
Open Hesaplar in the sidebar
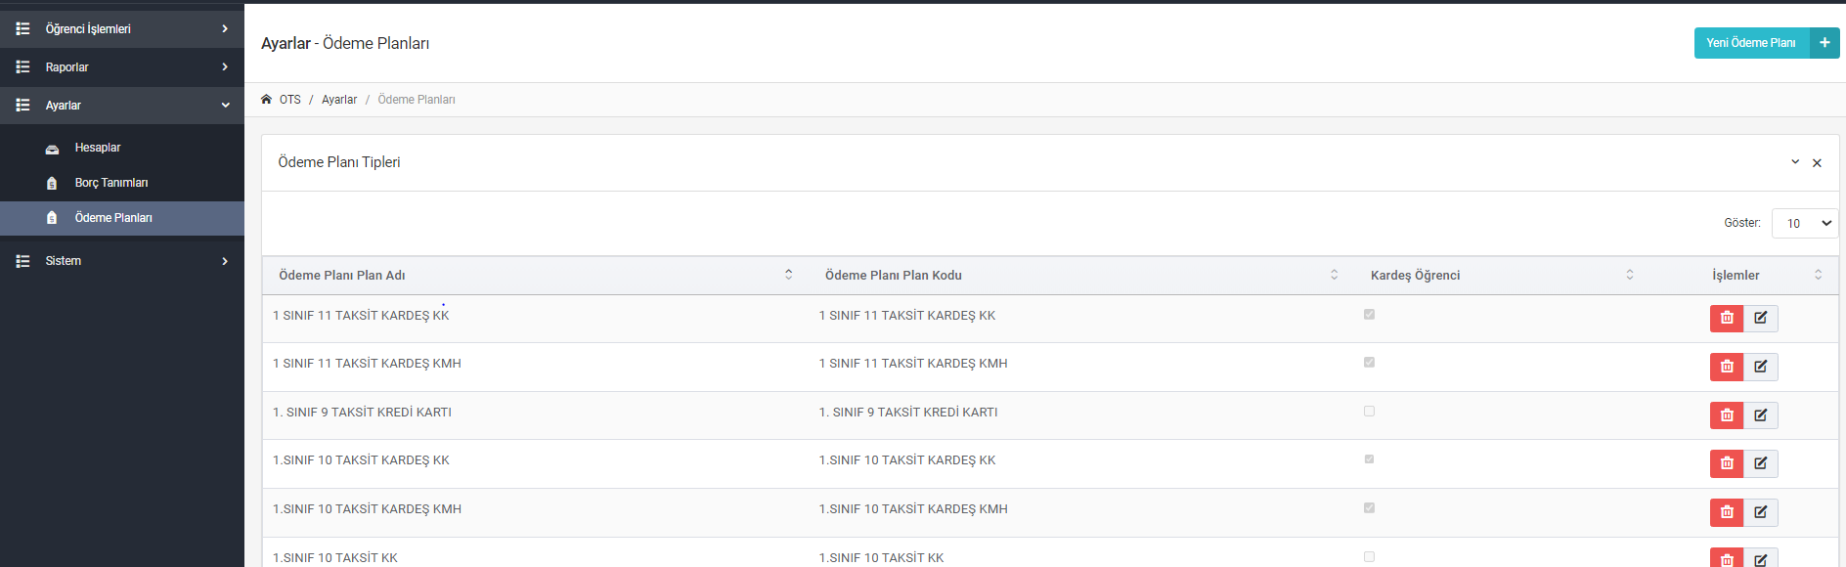point(98,148)
